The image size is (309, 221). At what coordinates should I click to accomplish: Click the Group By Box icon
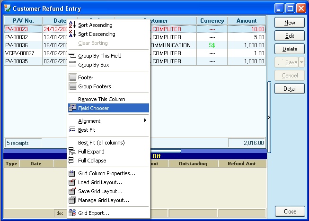[72, 64]
